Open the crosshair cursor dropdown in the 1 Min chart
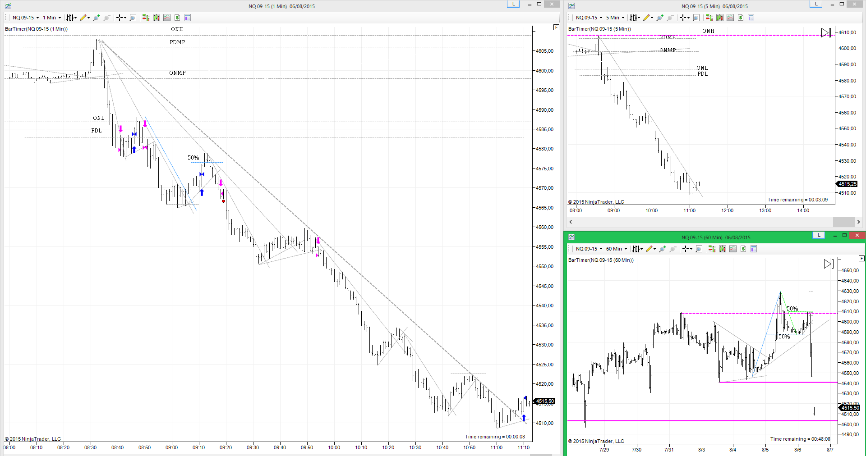The height and width of the screenshot is (456, 866). click(121, 18)
